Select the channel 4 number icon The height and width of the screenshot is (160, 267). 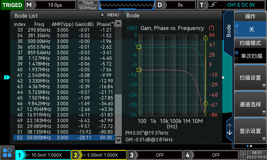coord(188,155)
